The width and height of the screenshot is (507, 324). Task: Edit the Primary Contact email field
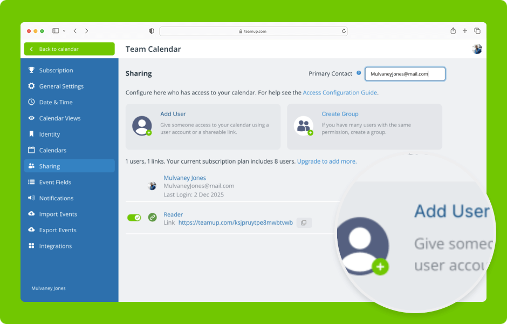click(405, 73)
